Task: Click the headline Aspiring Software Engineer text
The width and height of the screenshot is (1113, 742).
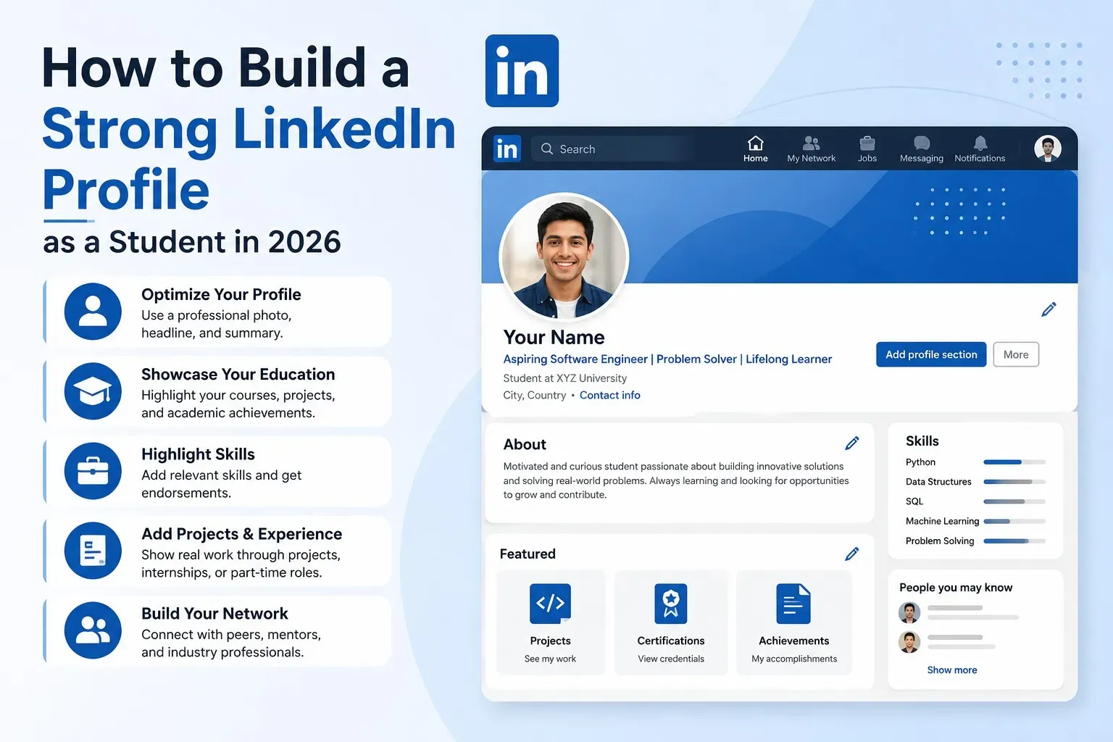Action: point(575,359)
